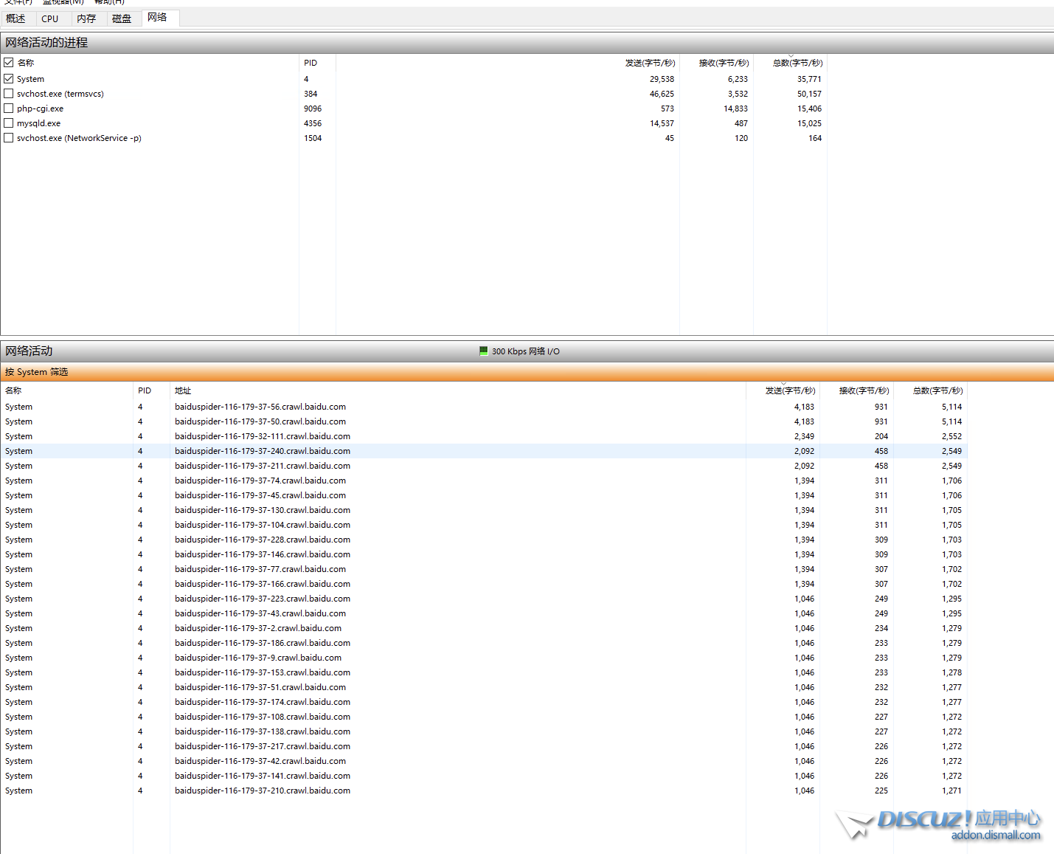Go to the 内存 tab
1054x854 pixels.
(x=86, y=18)
